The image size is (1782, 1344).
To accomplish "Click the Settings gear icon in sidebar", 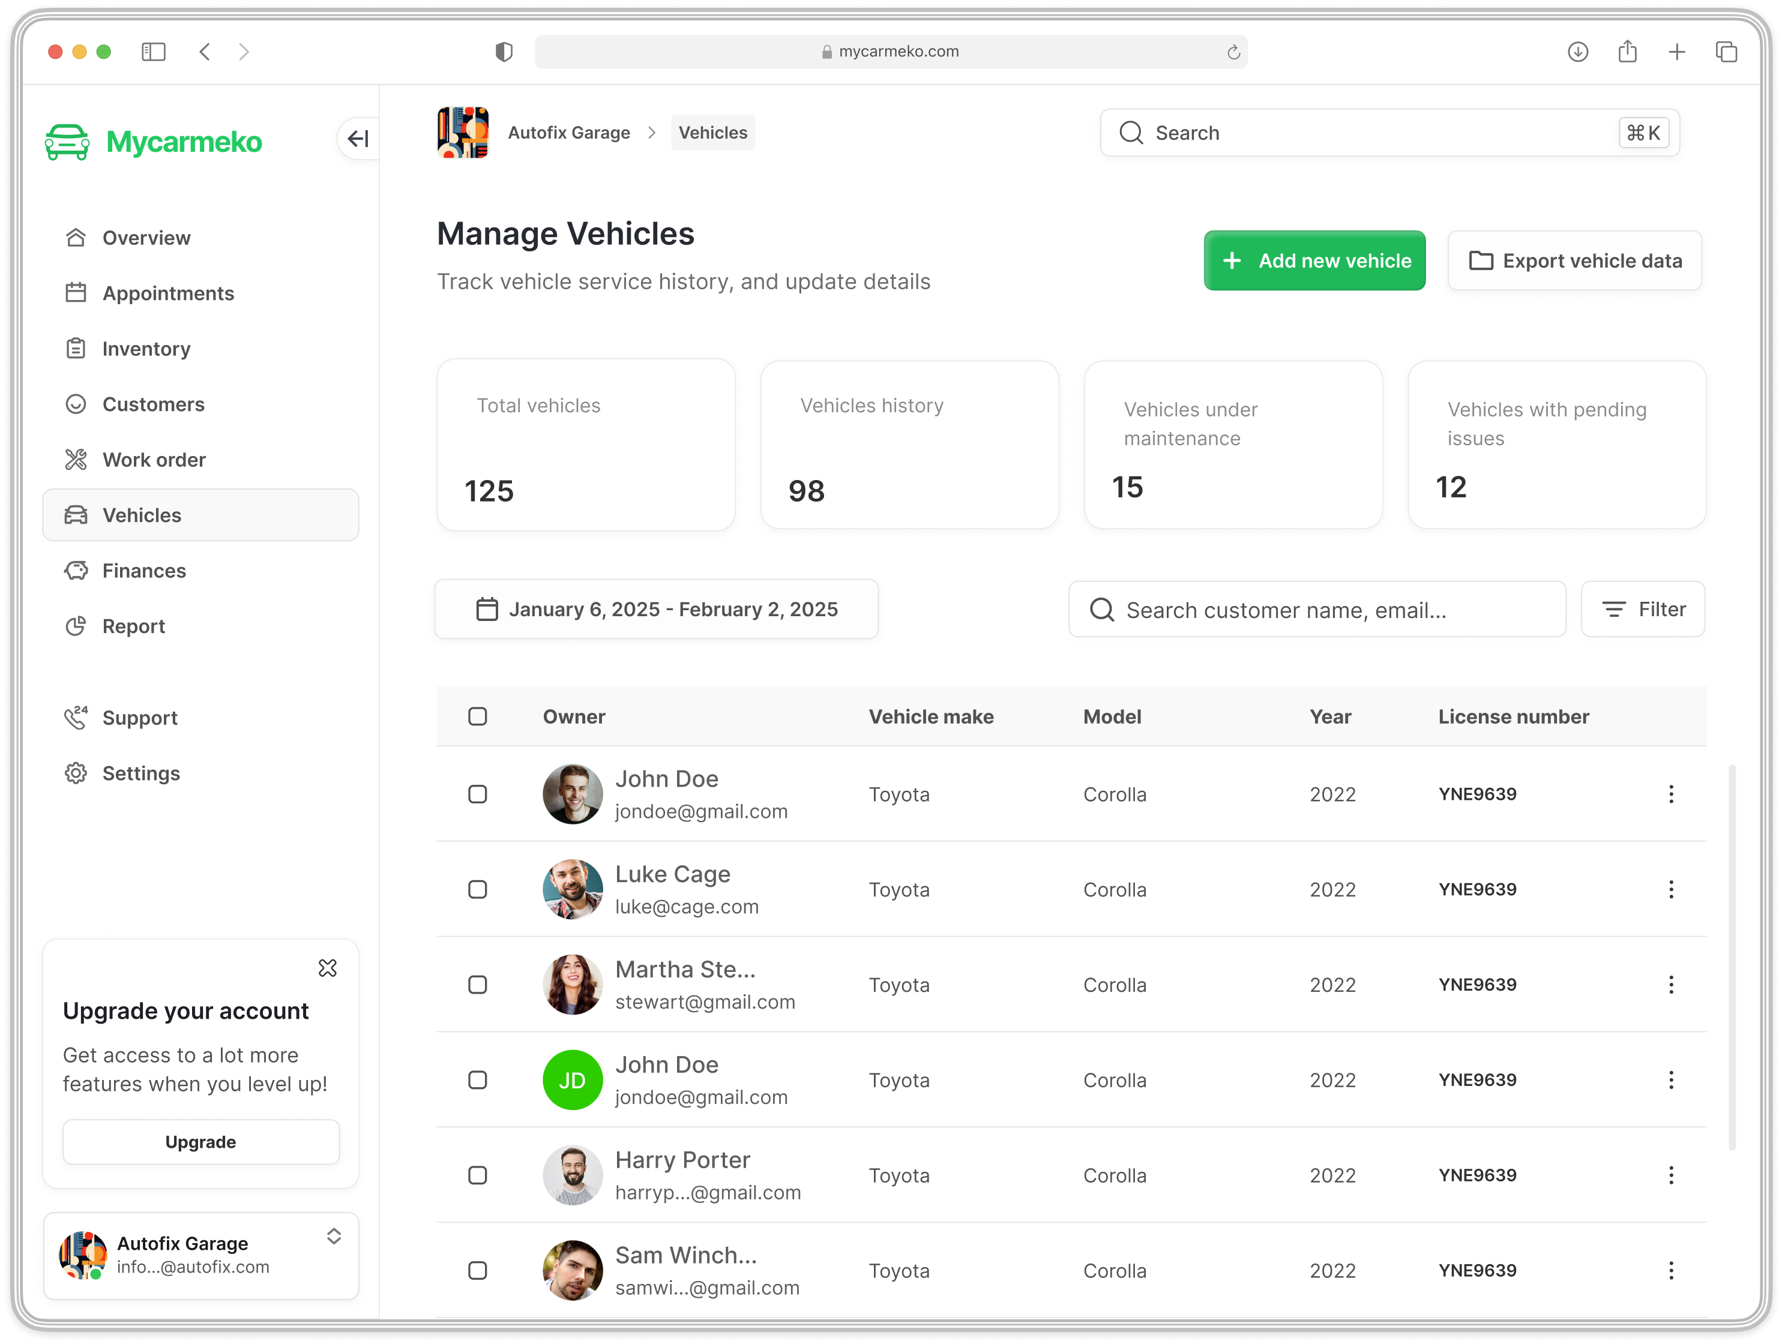I will click(76, 773).
